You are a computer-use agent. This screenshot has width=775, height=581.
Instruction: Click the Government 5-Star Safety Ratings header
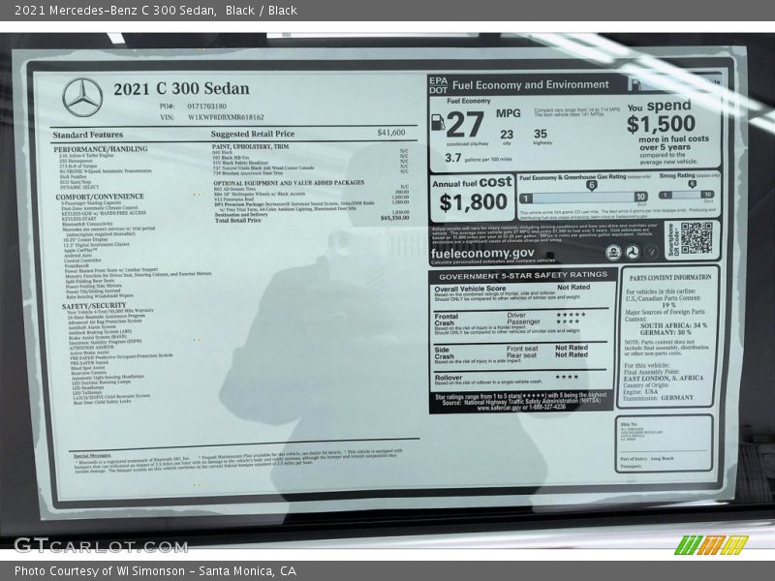pos(523,276)
